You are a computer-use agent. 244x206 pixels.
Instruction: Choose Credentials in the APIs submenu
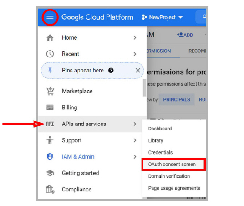click(174, 152)
